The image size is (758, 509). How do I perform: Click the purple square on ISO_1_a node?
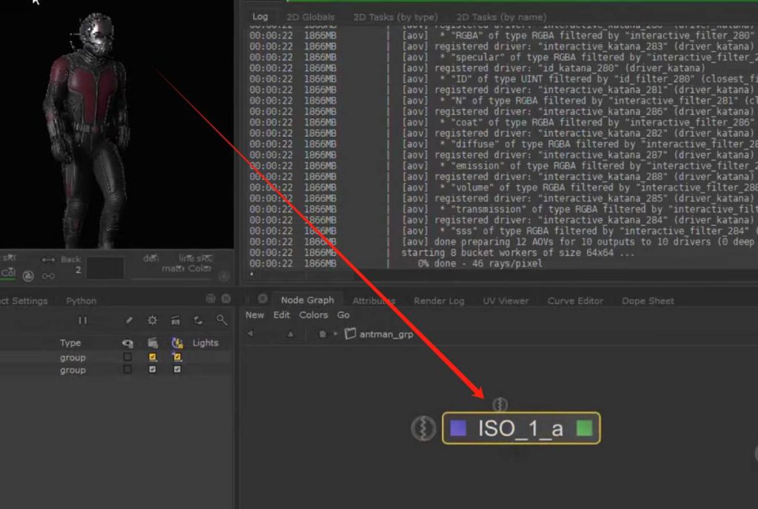coord(458,428)
